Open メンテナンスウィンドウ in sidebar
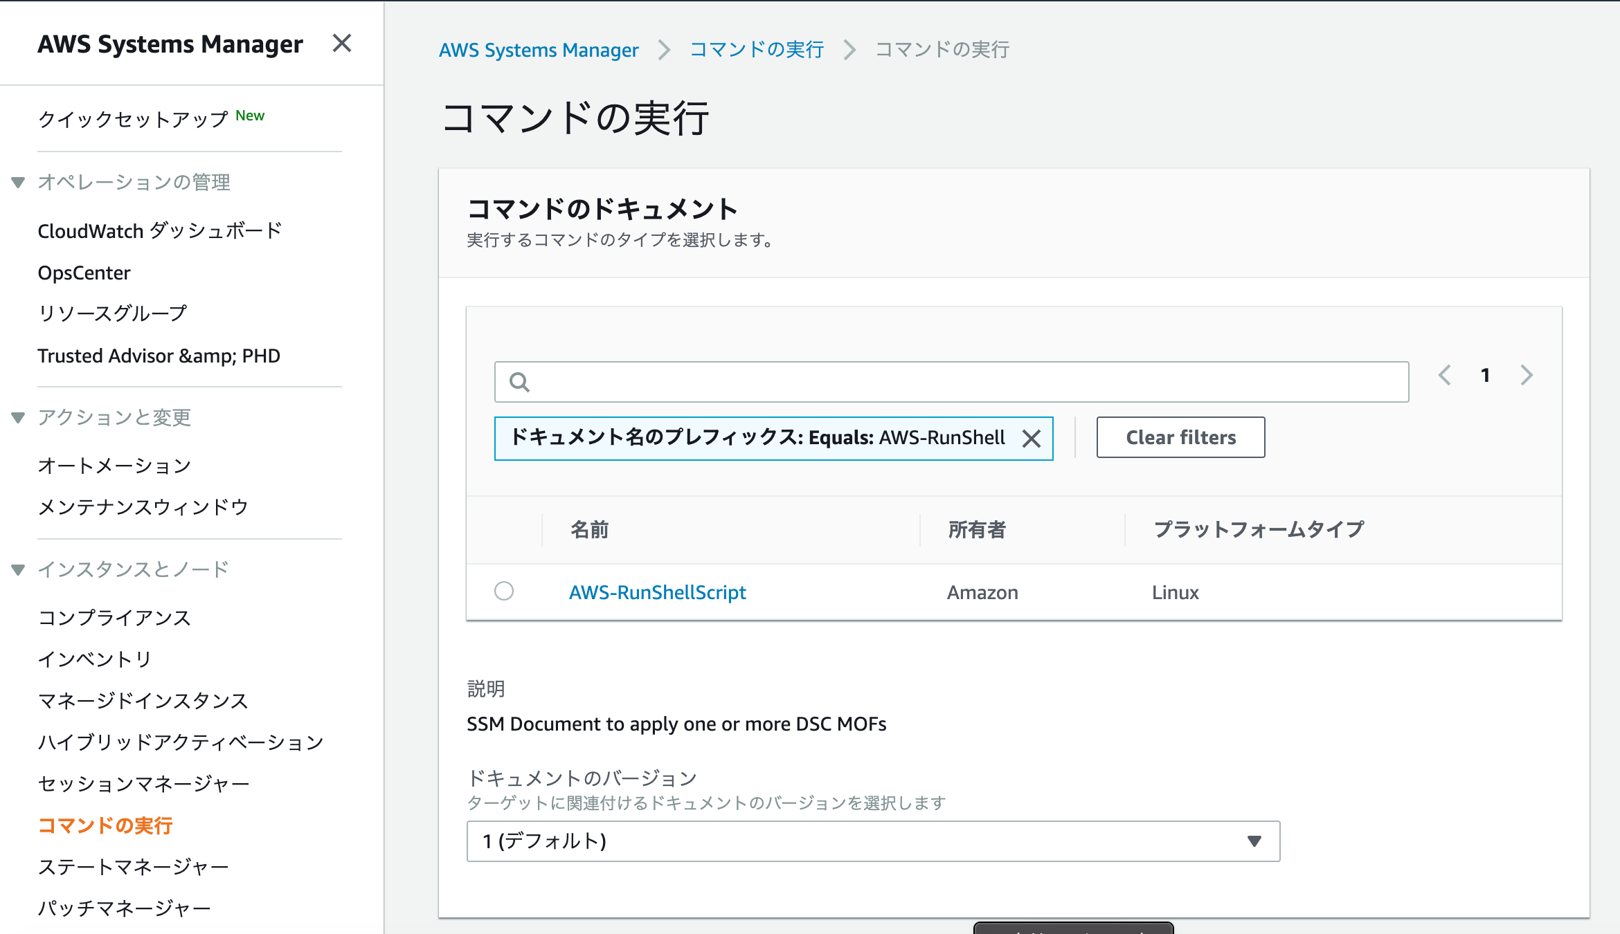This screenshot has width=1620, height=934. pyautogui.click(x=143, y=507)
